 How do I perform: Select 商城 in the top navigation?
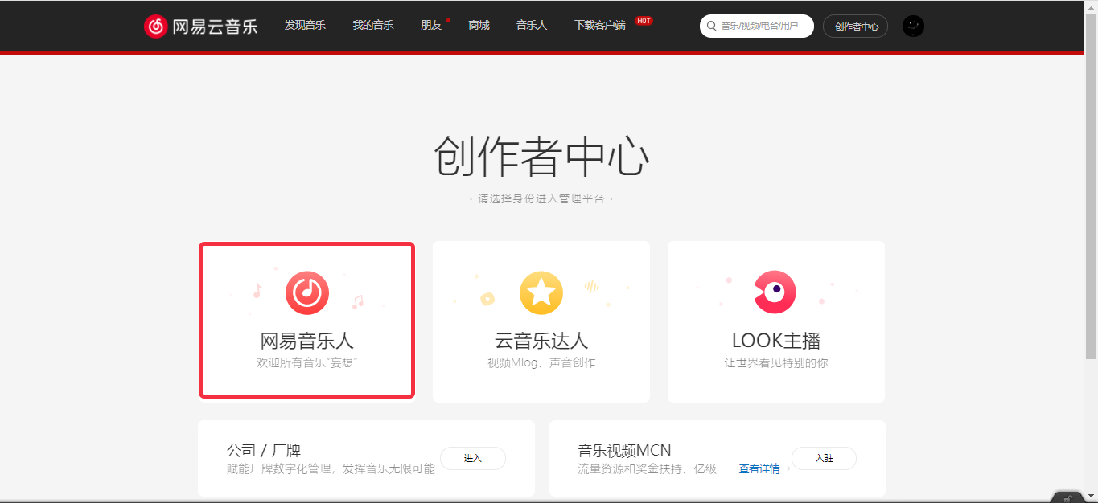(479, 26)
